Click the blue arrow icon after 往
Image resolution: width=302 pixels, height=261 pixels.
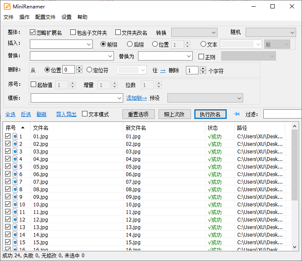pyautogui.click(x=163, y=71)
